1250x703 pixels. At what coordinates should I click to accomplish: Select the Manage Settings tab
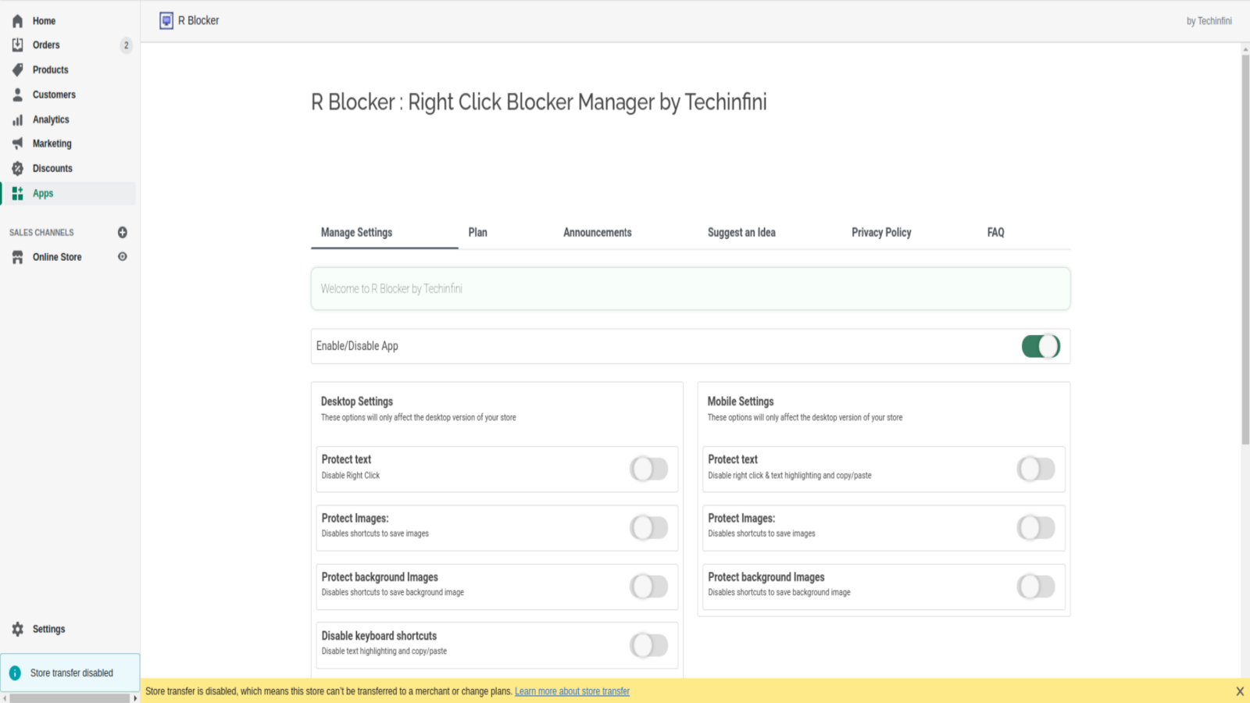click(357, 233)
